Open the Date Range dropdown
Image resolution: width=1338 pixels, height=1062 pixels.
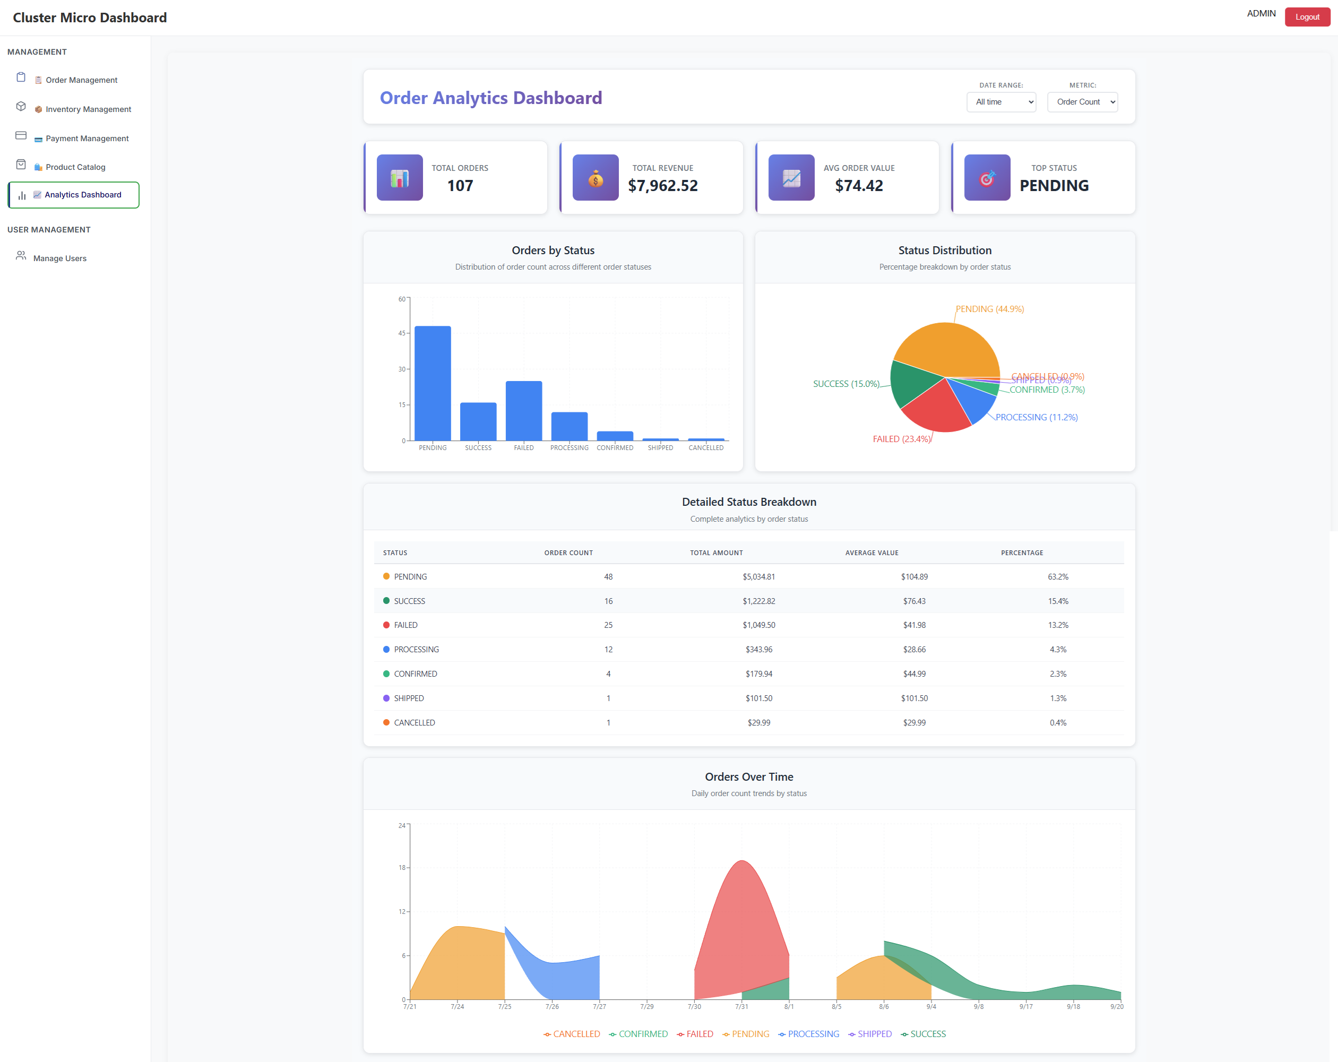tap(1000, 102)
